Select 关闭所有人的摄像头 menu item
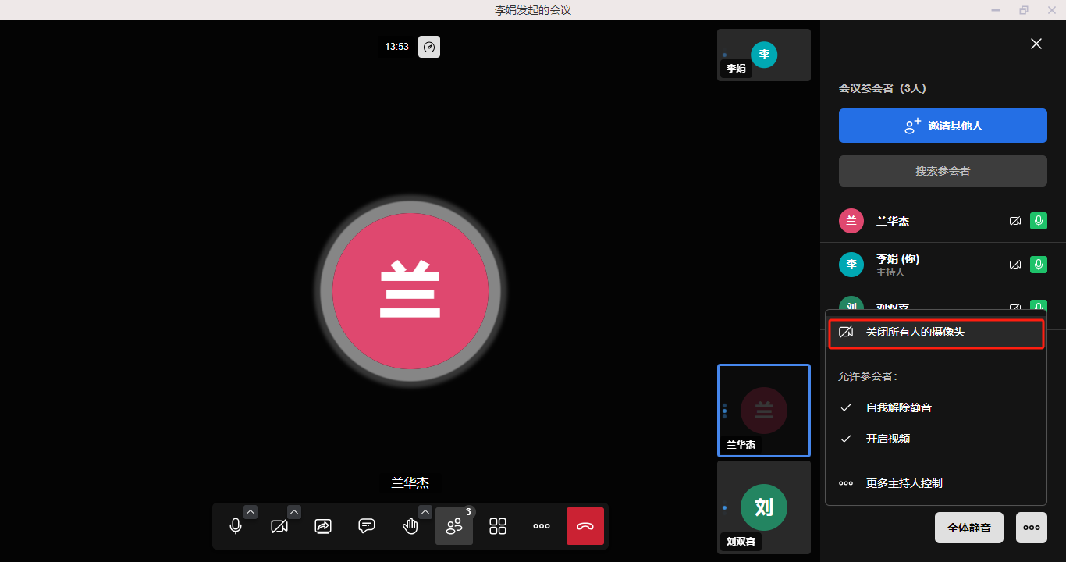The width and height of the screenshot is (1066, 562). pyautogui.click(x=936, y=333)
